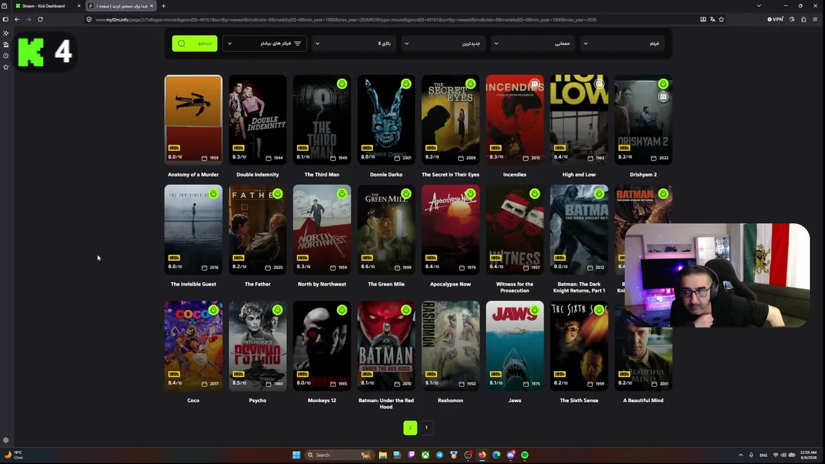This screenshot has width=825, height=464.
Task: Open the browser extensions icon
Action: [x=803, y=19]
